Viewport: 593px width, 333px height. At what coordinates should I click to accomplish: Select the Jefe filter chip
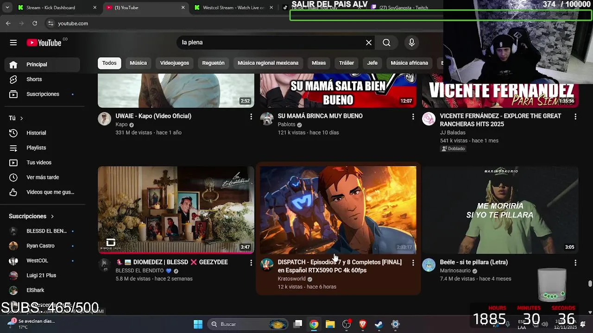click(x=372, y=63)
